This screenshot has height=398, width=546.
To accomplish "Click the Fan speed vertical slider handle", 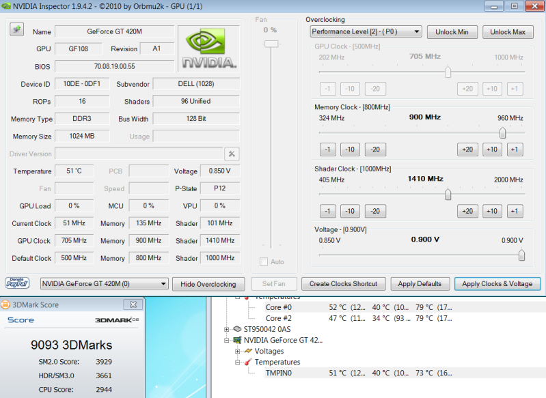I will click(x=271, y=44).
